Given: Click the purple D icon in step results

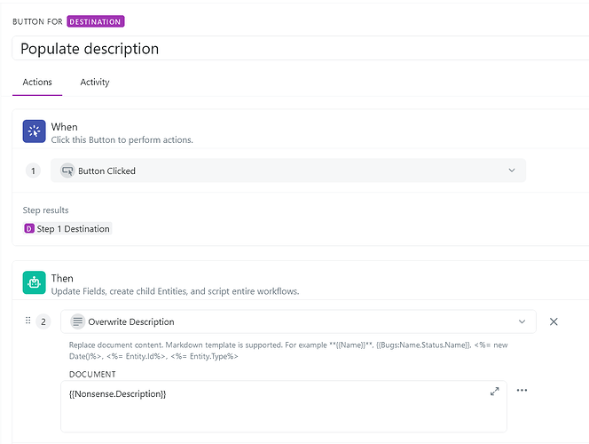Looking at the screenshot, I should click(29, 229).
